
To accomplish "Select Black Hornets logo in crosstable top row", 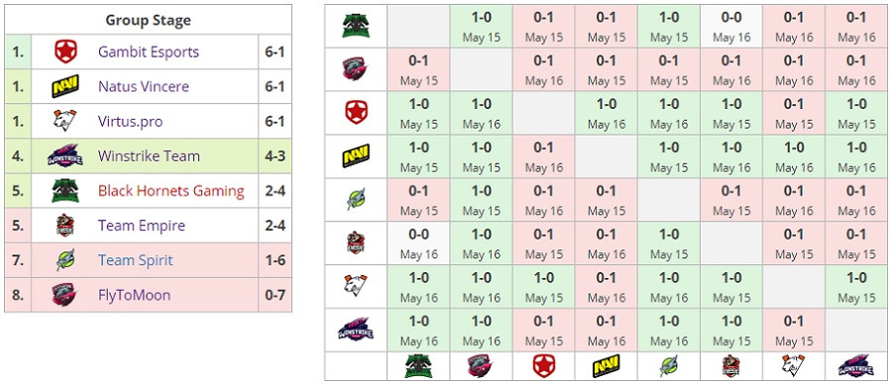I will point(356,26).
